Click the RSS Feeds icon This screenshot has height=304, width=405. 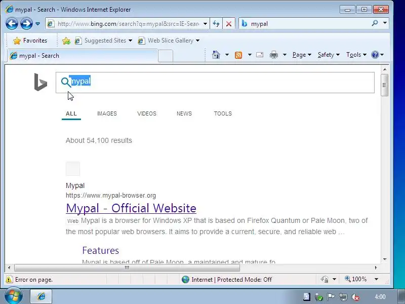point(238,55)
